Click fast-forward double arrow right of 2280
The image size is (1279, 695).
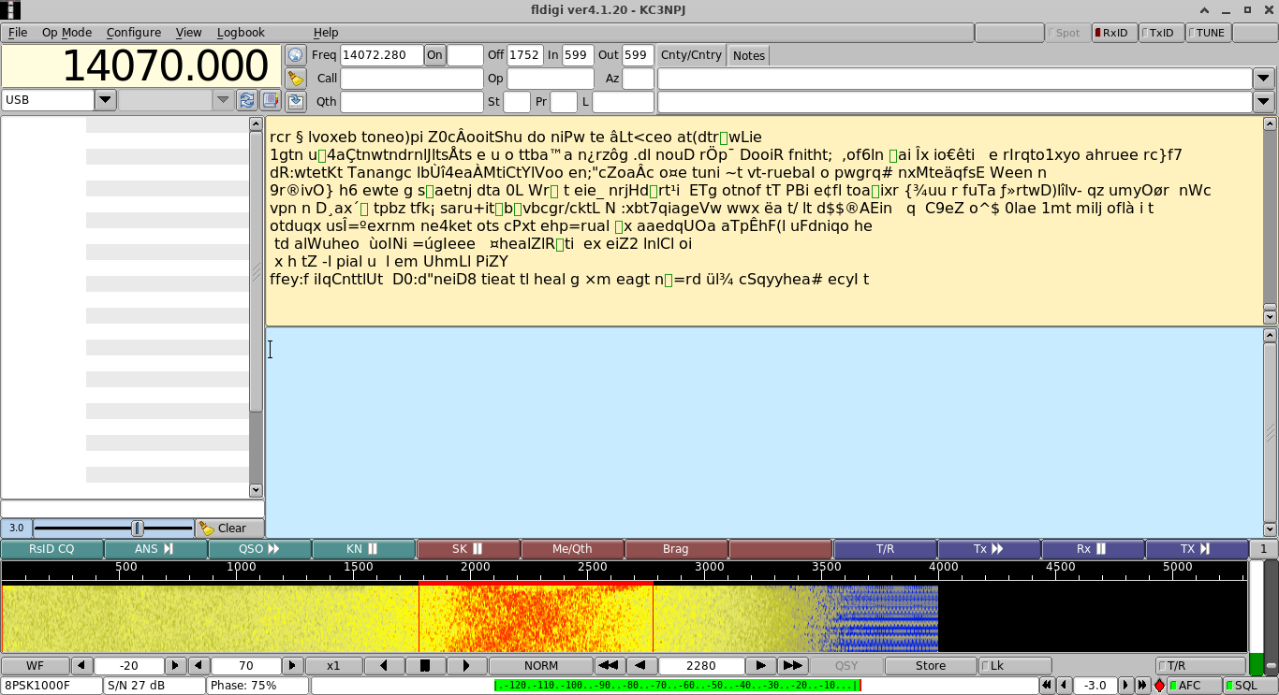coord(793,666)
